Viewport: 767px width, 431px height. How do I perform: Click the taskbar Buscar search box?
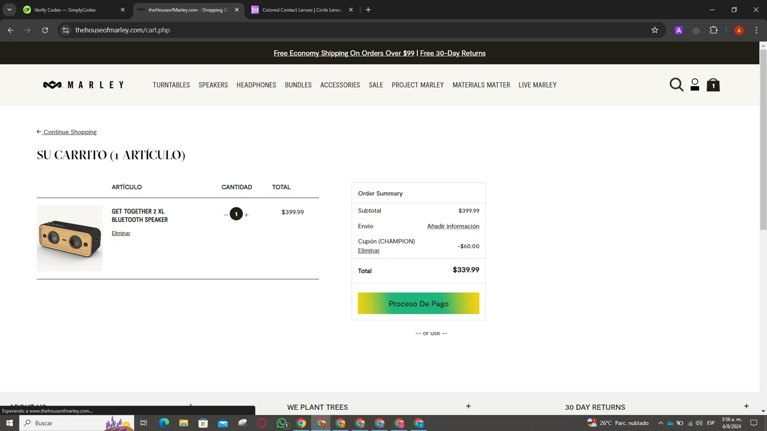coord(77,423)
